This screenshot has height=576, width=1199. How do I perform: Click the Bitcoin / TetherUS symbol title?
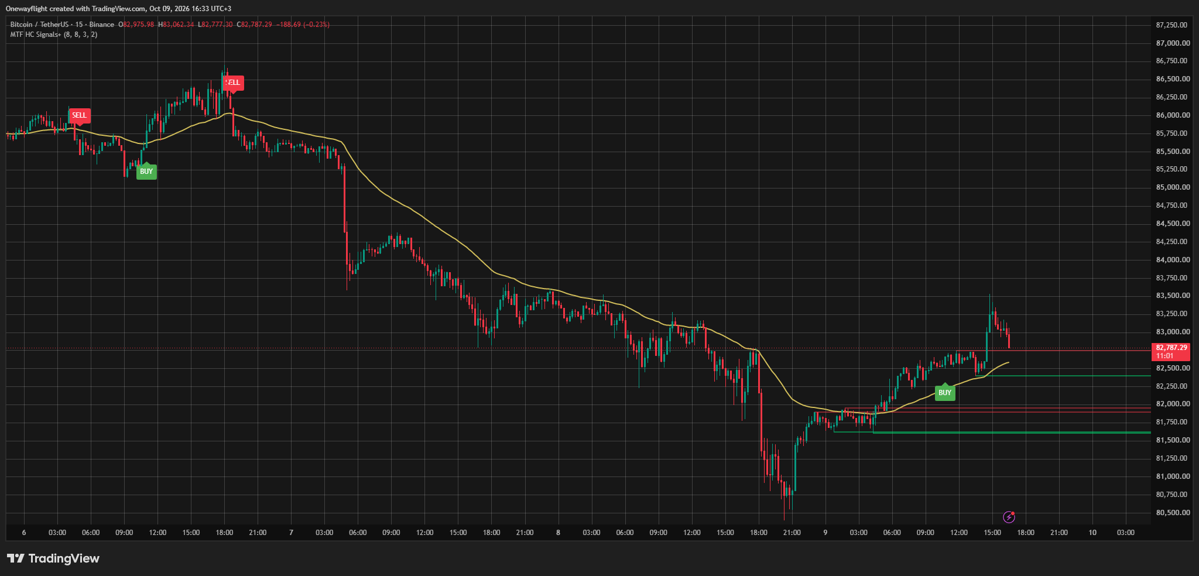coord(62,25)
